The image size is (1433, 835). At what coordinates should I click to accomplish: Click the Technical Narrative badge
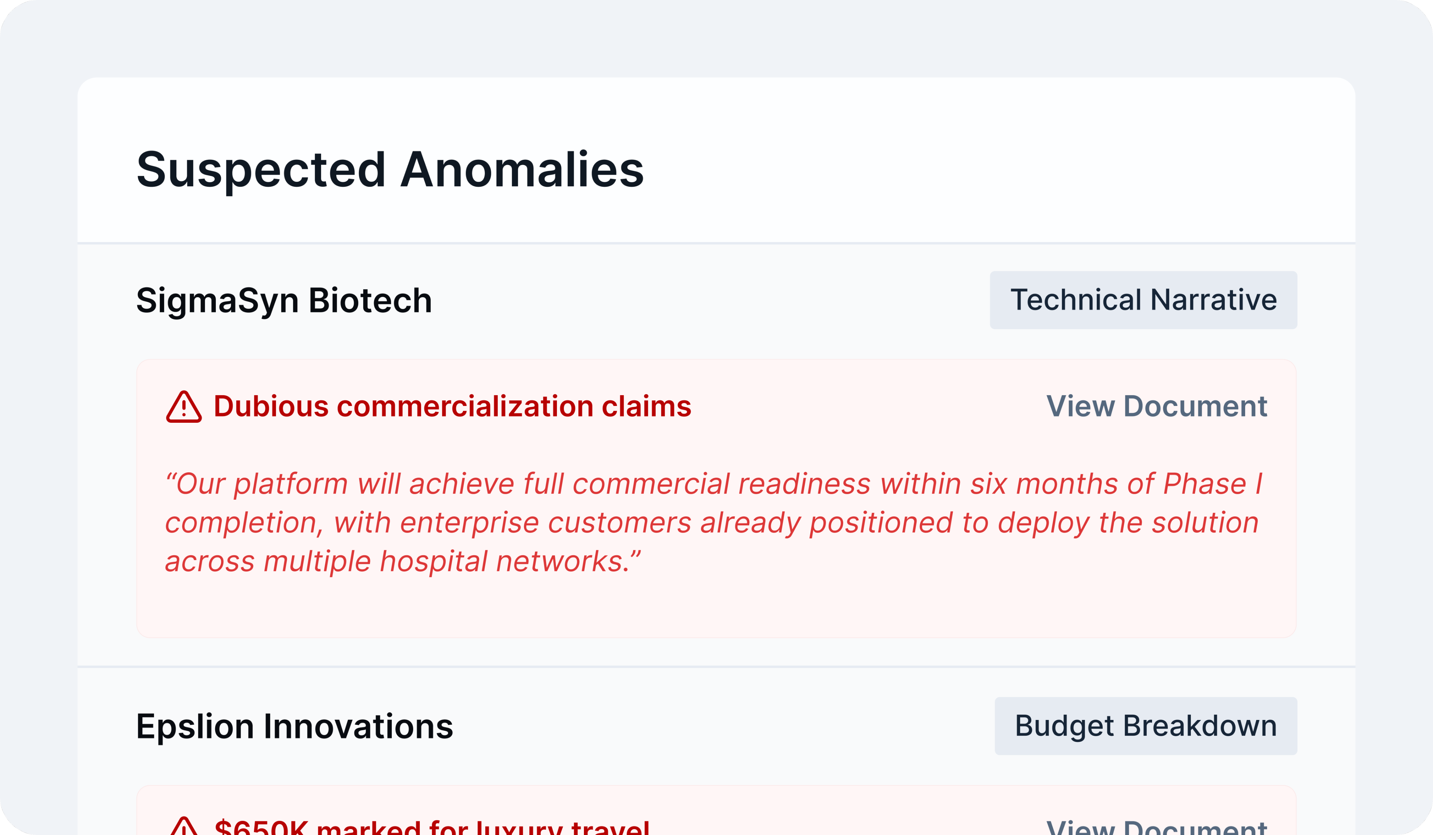[1144, 300]
